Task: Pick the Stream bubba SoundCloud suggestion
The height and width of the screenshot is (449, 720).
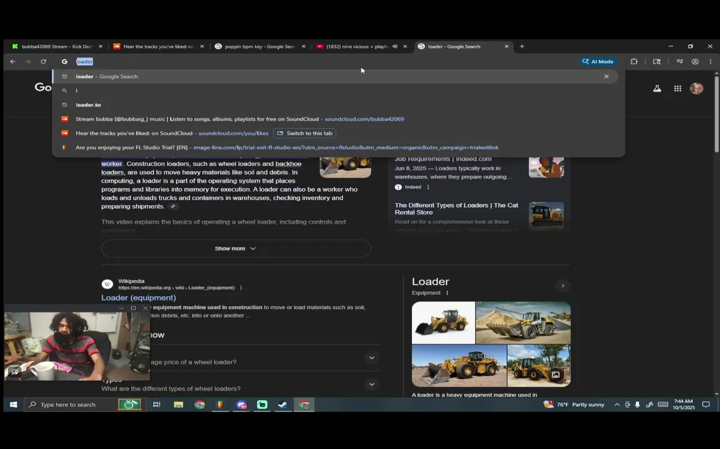Action: click(x=335, y=119)
